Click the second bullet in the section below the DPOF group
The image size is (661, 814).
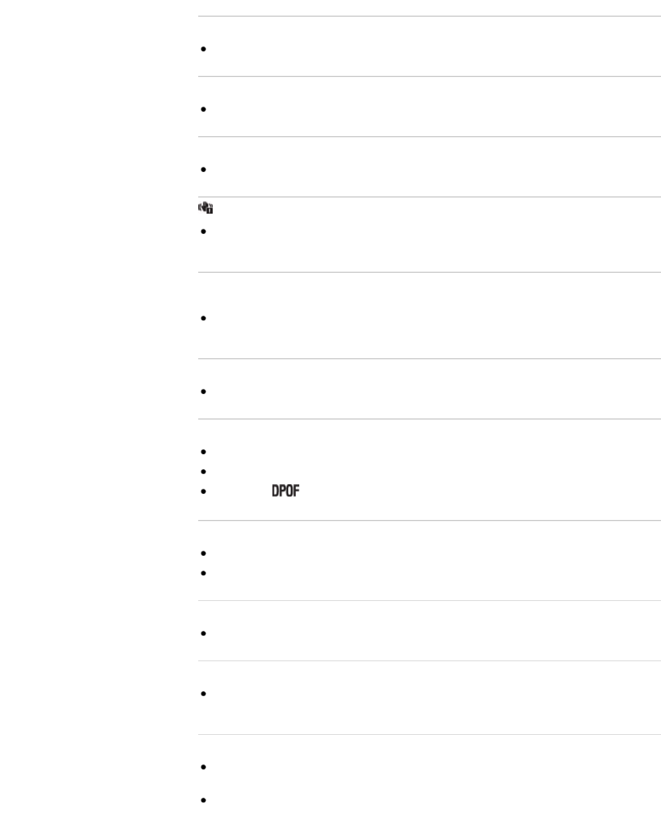click(x=203, y=574)
